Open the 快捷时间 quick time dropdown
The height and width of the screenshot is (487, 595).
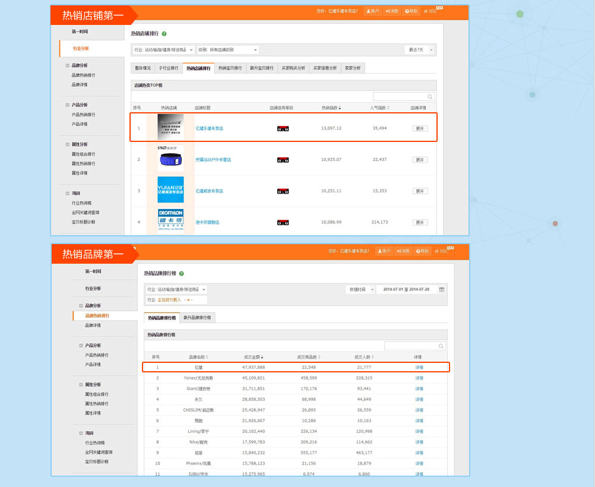[360, 290]
